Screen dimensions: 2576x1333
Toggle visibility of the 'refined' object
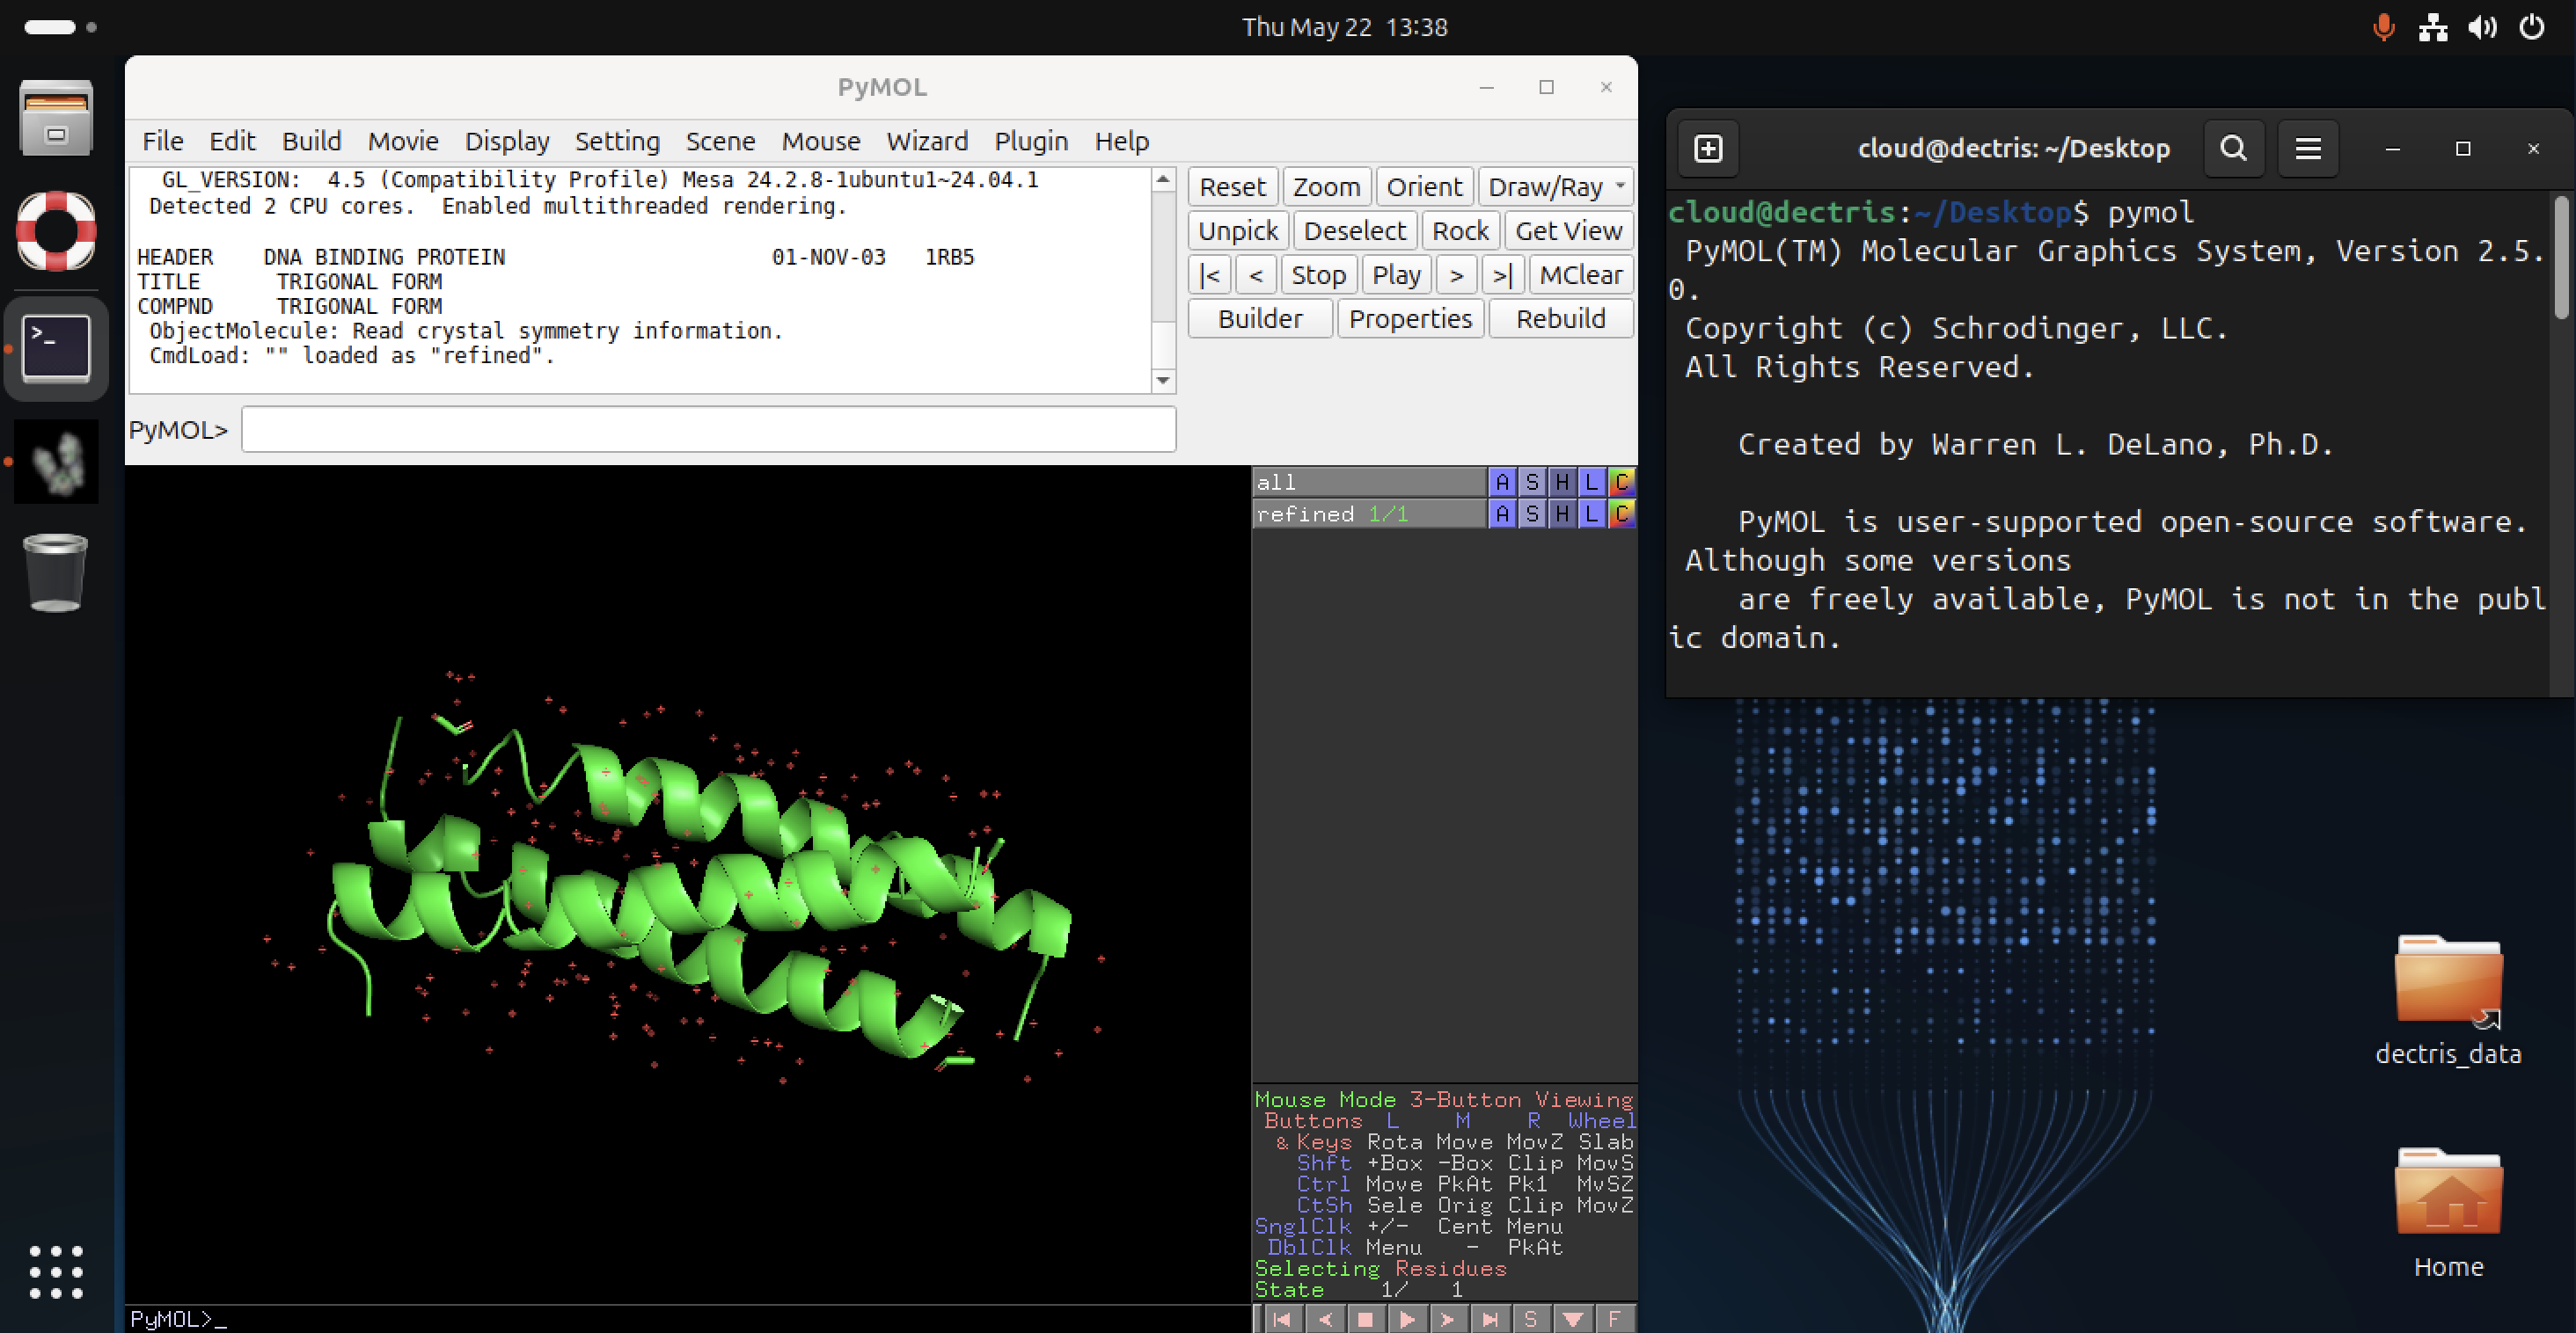[1369, 514]
